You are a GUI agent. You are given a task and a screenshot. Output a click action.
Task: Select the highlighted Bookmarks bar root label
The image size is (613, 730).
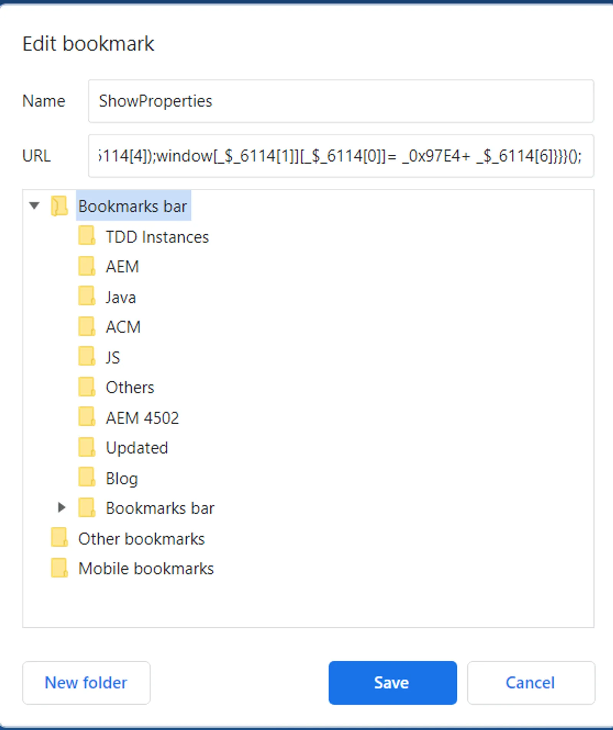point(133,206)
